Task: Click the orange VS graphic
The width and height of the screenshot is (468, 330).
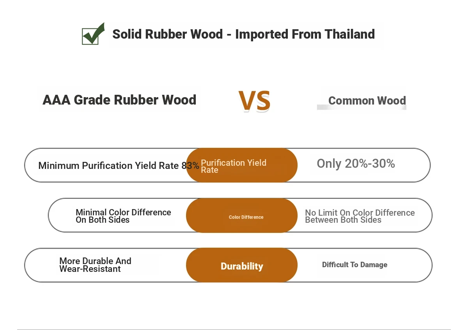Action: pos(254,101)
